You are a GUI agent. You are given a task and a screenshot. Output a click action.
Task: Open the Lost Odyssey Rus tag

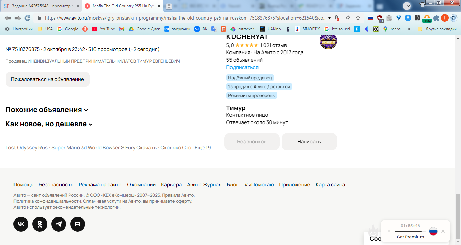pyautogui.click(x=26, y=148)
